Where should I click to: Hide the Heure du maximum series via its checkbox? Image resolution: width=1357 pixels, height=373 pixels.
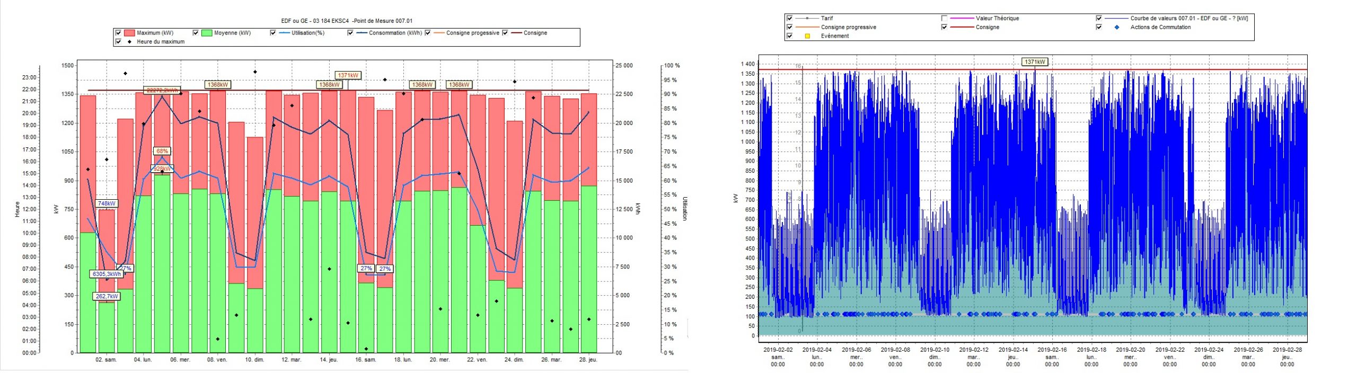point(118,41)
